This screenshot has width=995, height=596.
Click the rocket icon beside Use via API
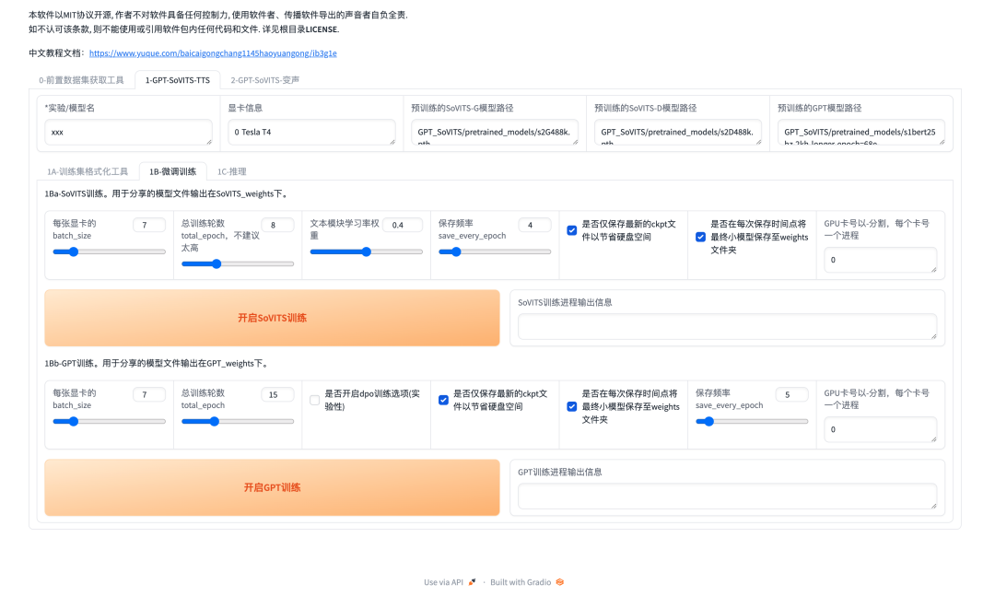pyautogui.click(x=472, y=582)
